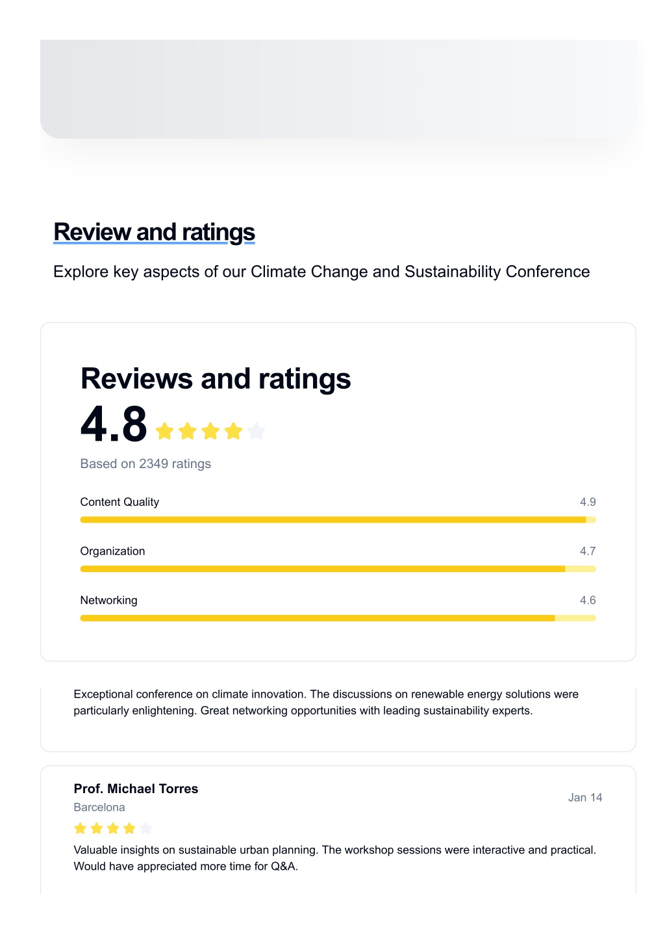Click fourth star in Michael Torres review
Screen dimensions: 665x942
[129, 828]
